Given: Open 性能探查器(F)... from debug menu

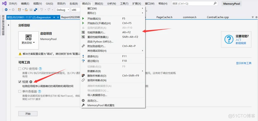Looking at the screenshot, I should pos(113,32).
